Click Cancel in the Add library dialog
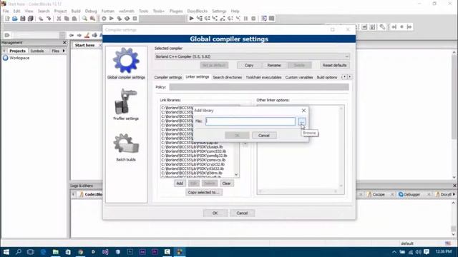Screen dimensions: 458x257 point(264,136)
